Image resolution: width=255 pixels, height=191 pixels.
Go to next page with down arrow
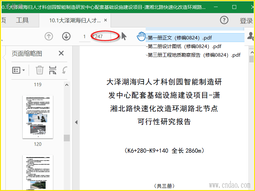pyautogui.click(x=66, y=36)
